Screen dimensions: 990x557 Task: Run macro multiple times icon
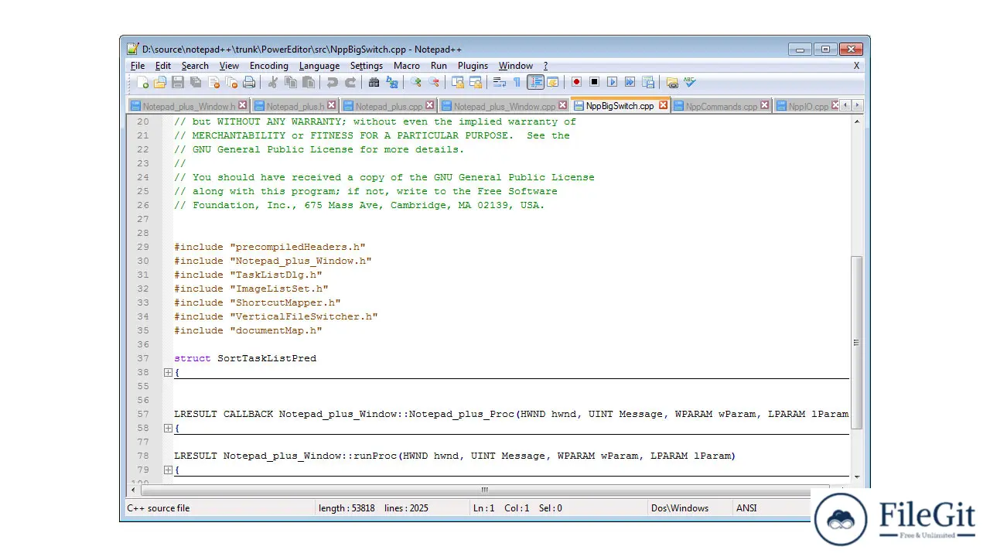(x=630, y=82)
